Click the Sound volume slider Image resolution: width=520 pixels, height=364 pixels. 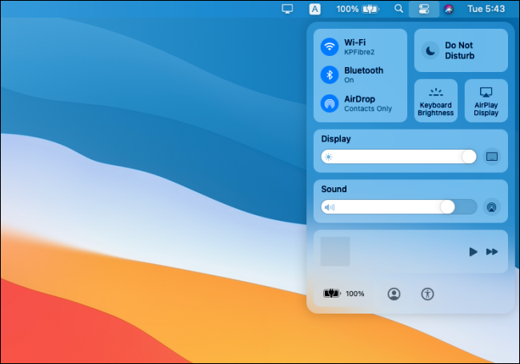point(398,207)
